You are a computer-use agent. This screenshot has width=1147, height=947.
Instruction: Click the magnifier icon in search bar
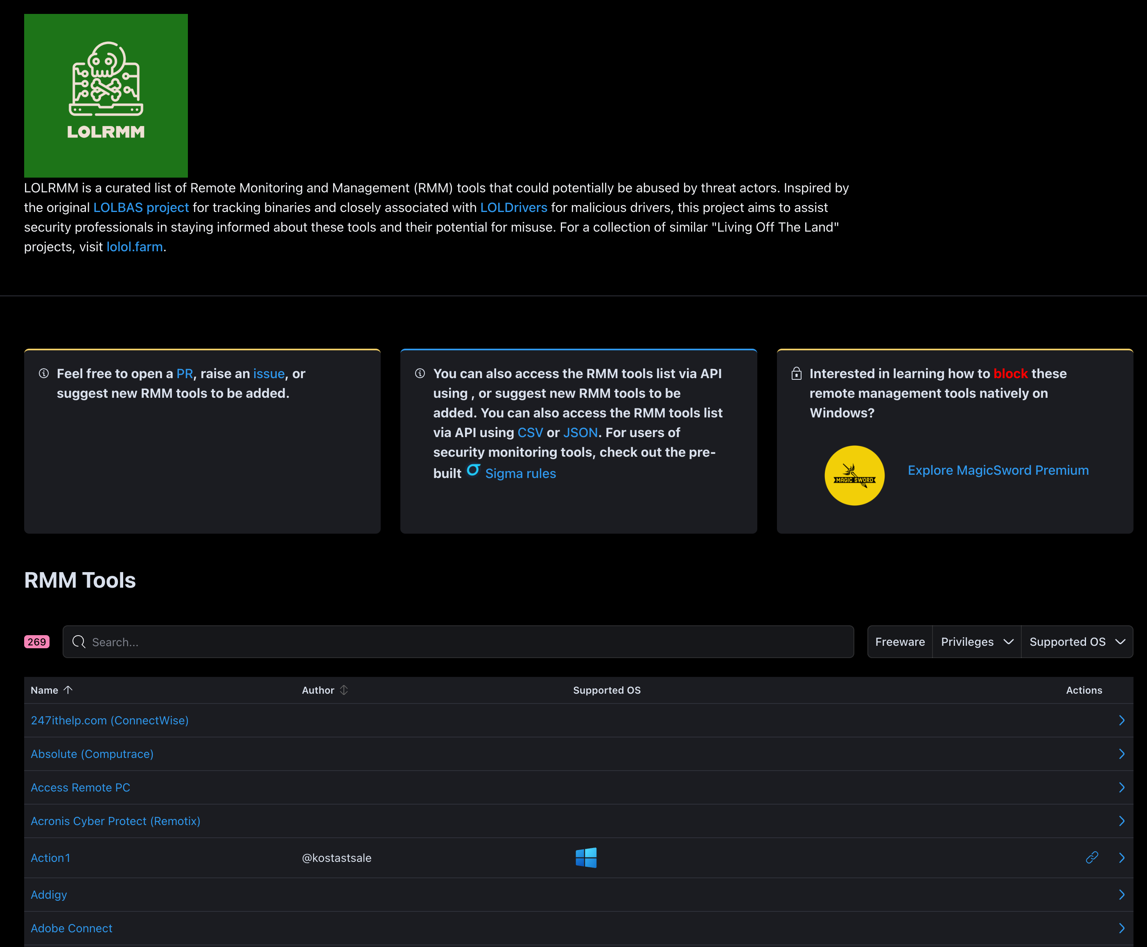79,642
